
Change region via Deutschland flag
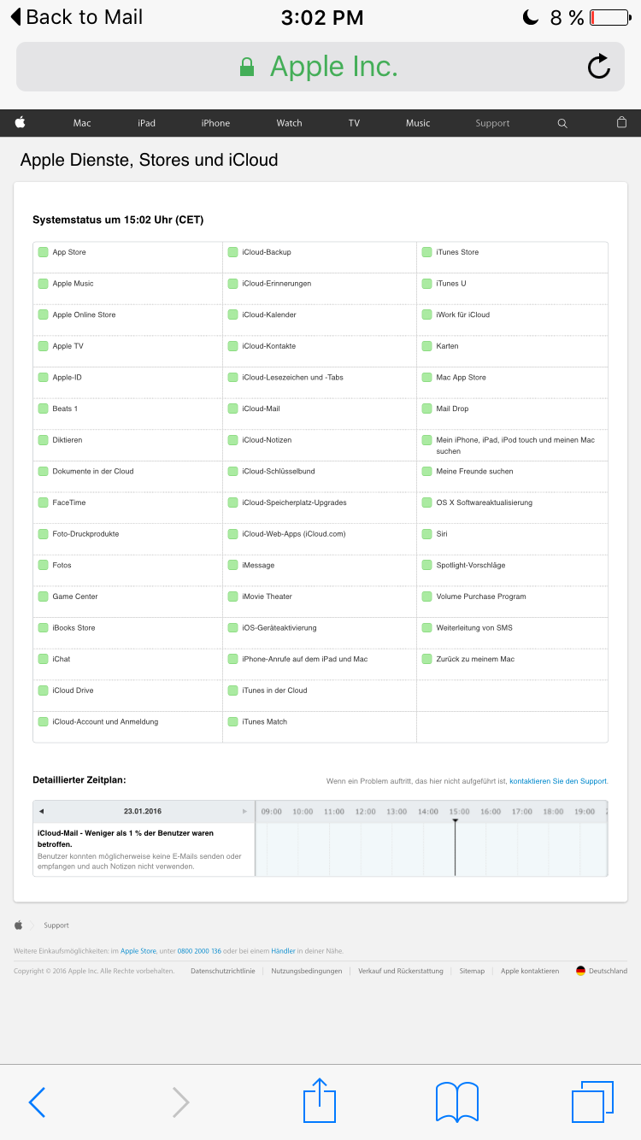602,971
